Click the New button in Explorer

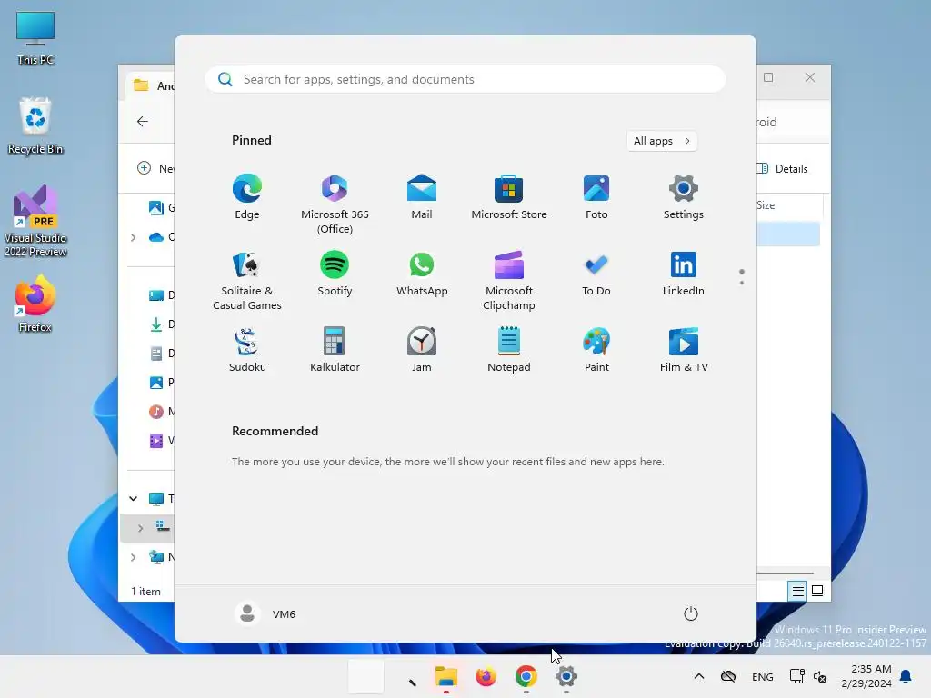coord(155,168)
